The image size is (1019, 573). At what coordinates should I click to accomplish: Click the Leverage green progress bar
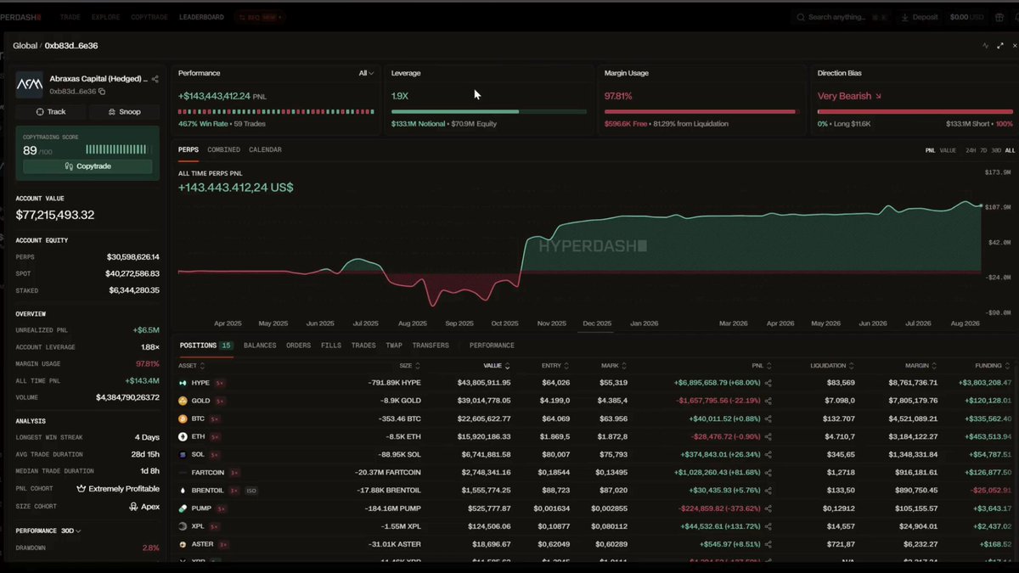[x=488, y=111]
